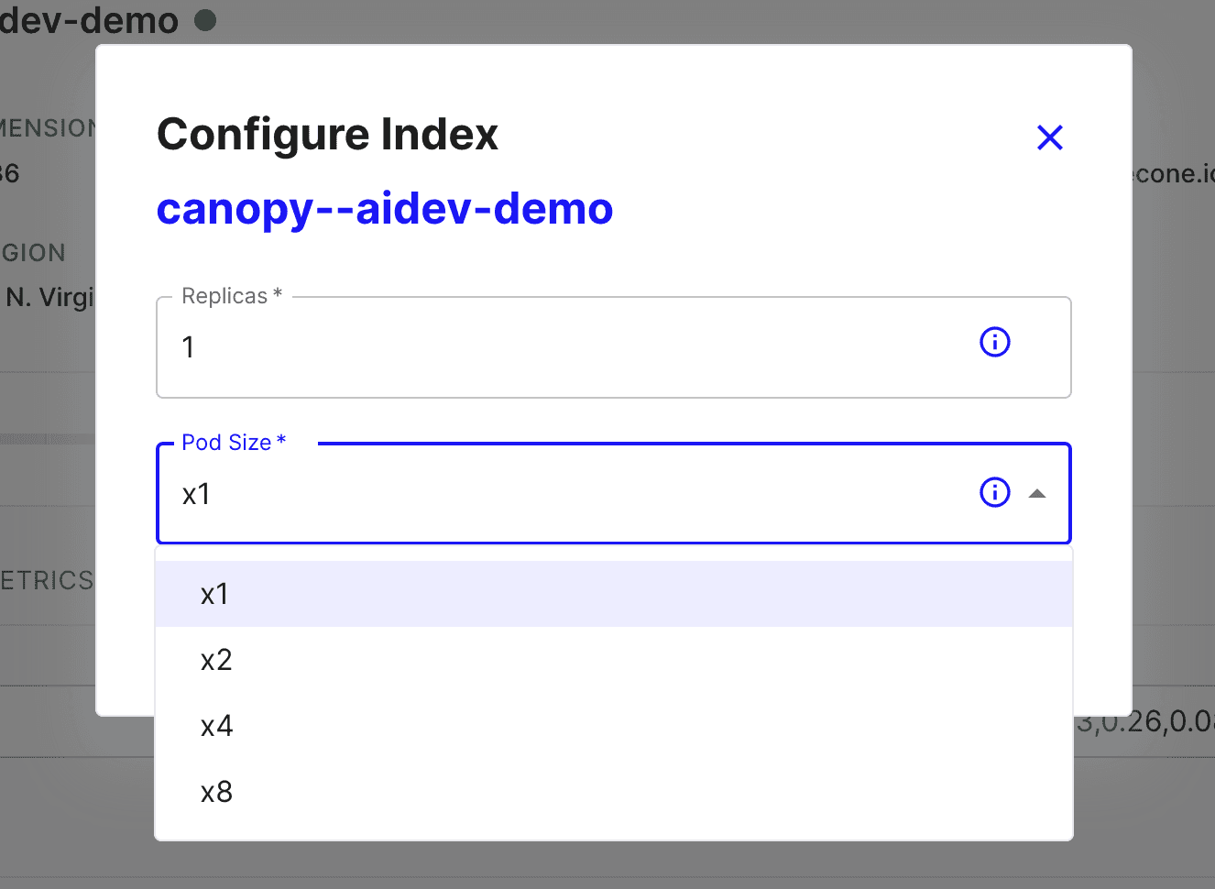This screenshot has width=1215, height=889.
Task: Click the Configure Index heading
Action: 327,135
